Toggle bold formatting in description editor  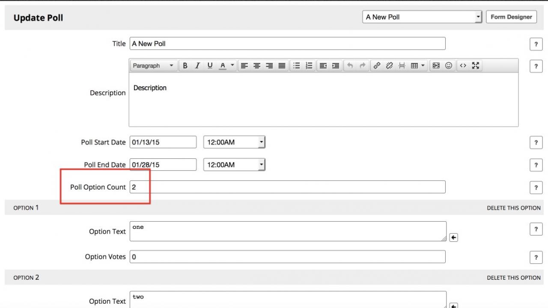[x=185, y=65]
